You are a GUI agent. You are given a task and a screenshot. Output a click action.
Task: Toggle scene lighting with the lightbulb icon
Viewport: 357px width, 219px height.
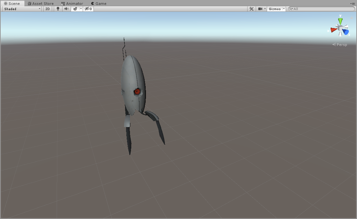point(58,9)
